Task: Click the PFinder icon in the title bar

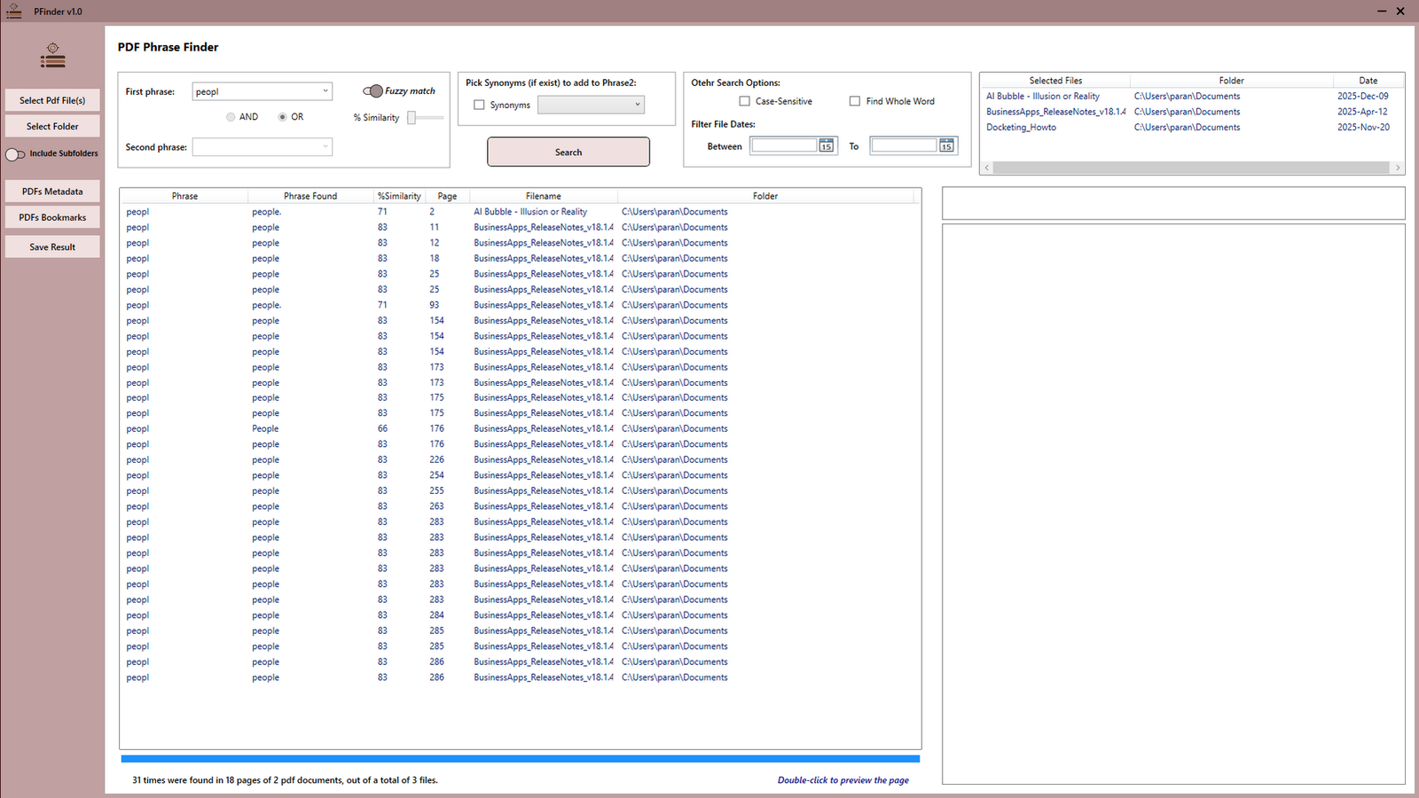Action: pyautogui.click(x=13, y=11)
